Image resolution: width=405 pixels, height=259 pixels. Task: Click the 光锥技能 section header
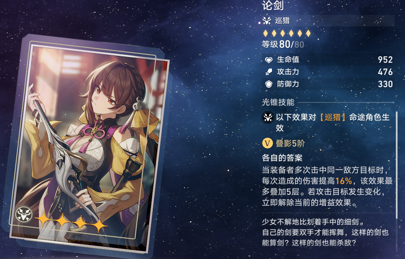[278, 102]
